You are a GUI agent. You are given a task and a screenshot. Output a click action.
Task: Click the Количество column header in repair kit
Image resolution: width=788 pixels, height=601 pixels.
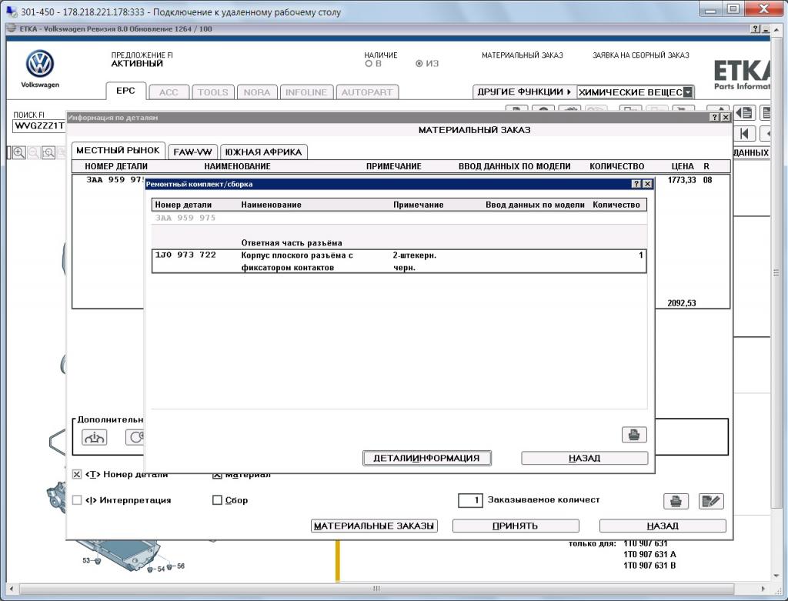pyautogui.click(x=616, y=205)
